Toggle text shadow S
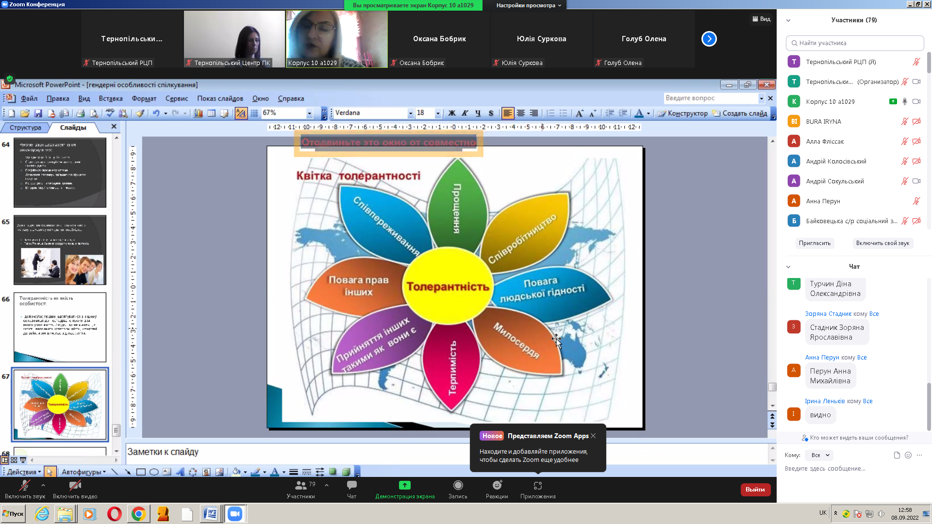 (x=491, y=113)
